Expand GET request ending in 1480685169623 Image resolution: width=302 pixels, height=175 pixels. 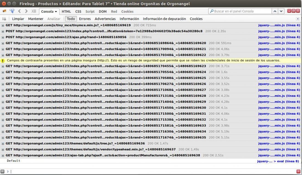click(3, 66)
